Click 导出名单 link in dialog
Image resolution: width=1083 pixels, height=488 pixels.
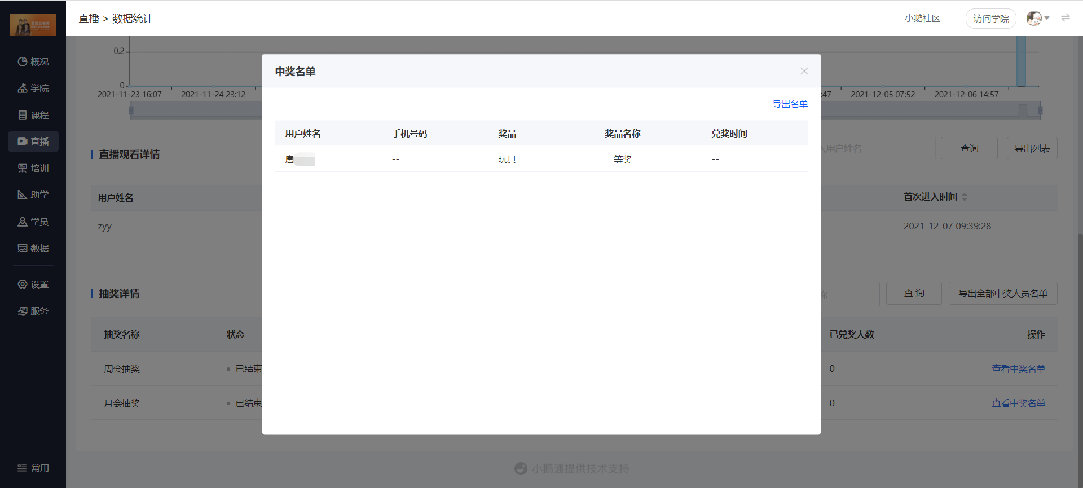point(790,104)
